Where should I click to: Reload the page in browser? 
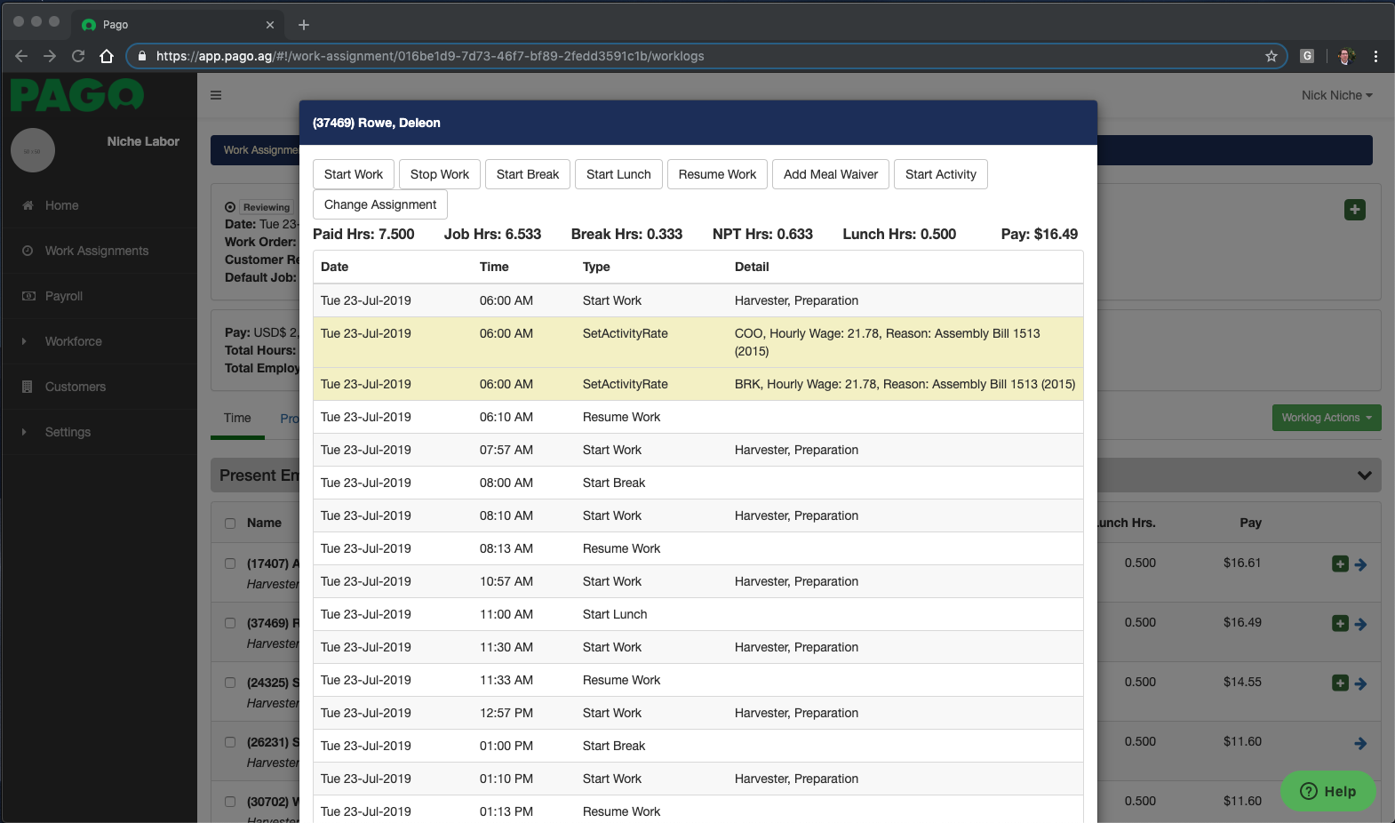pos(78,56)
